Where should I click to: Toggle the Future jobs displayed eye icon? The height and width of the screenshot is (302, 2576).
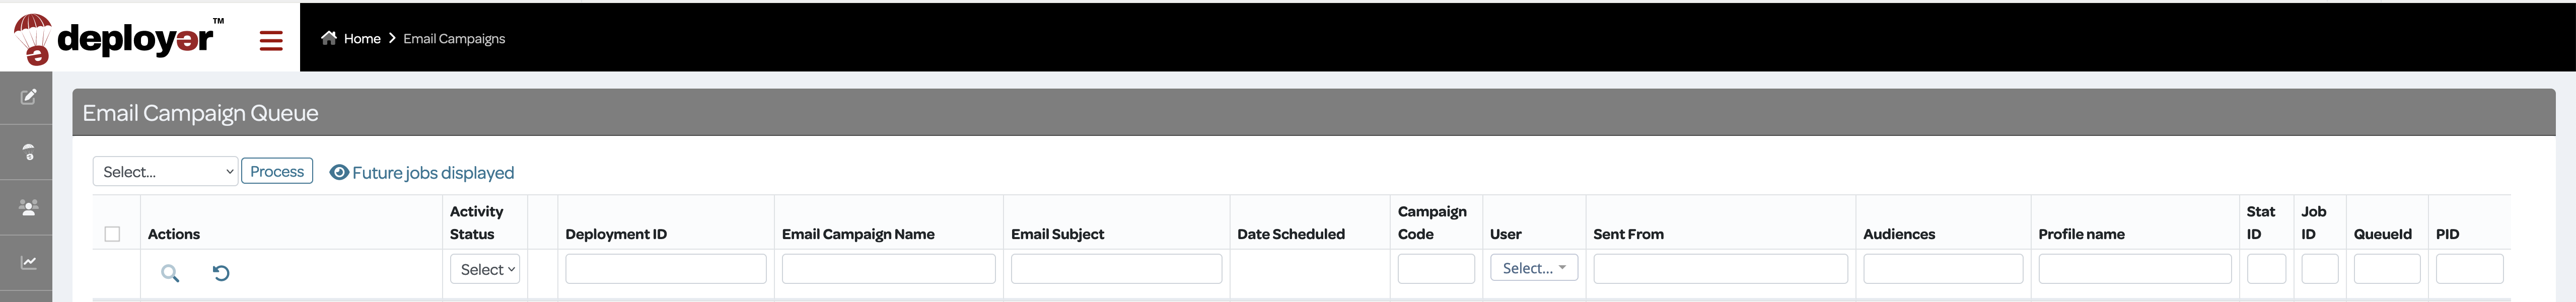[339, 172]
